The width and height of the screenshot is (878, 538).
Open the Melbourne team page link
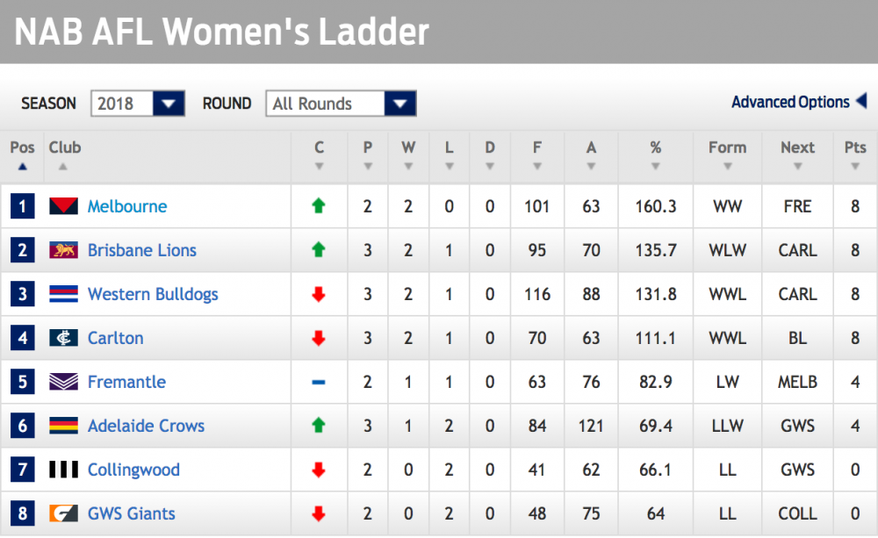[x=127, y=206]
